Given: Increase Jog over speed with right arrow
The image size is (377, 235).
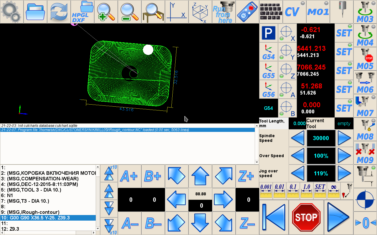Looking at the screenshot, I should click(x=344, y=173).
